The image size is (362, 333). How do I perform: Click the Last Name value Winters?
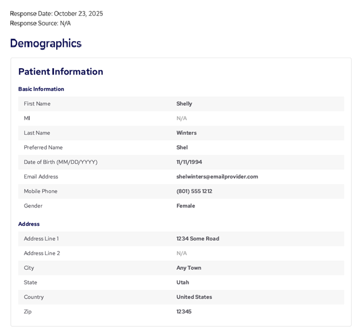click(x=186, y=133)
